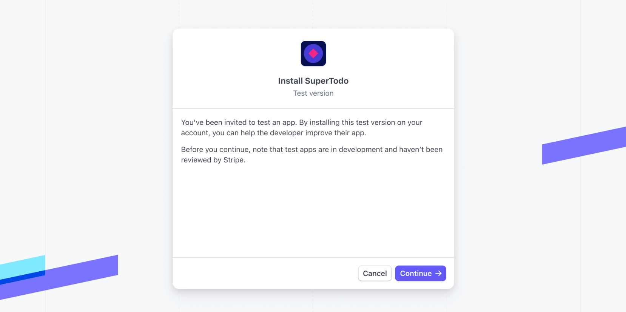Click the Continue button
Image resolution: width=626 pixels, height=312 pixels.
coord(420,273)
